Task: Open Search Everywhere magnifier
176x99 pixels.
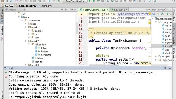Action: [174, 1]
